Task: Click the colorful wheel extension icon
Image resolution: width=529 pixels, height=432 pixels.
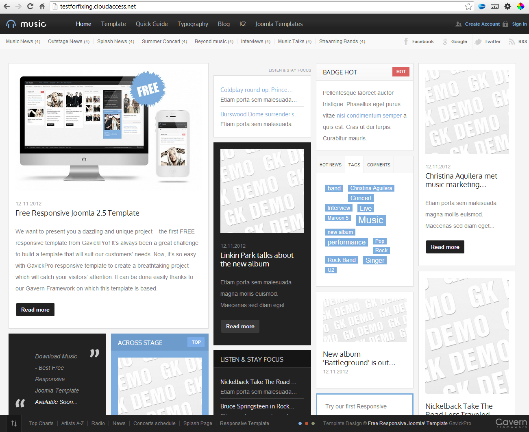Action: [x=520, y=6]
